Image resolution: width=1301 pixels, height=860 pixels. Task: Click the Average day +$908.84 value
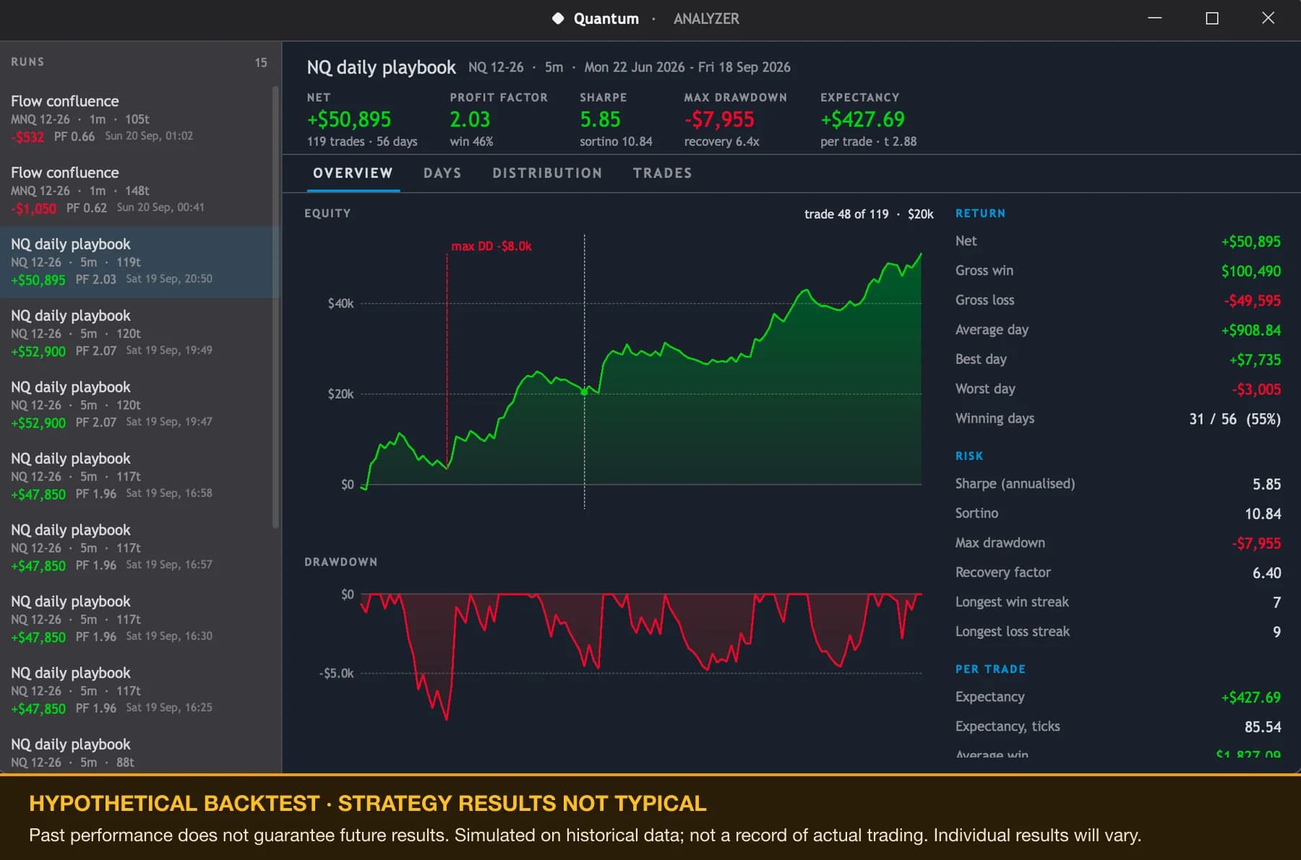(1250, 330)
